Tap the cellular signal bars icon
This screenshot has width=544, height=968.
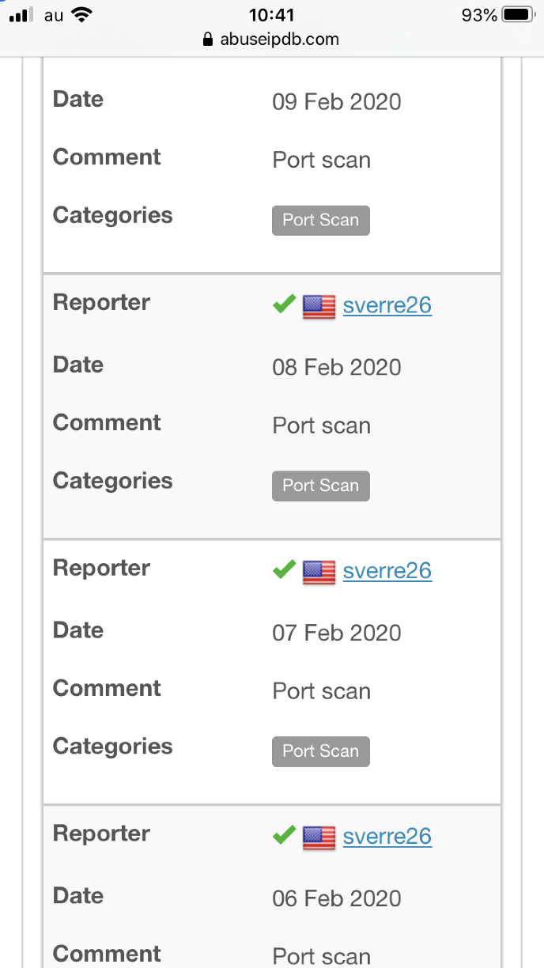point(21,15)
